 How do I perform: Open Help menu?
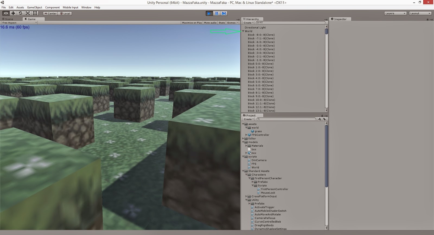pos(97,7)
